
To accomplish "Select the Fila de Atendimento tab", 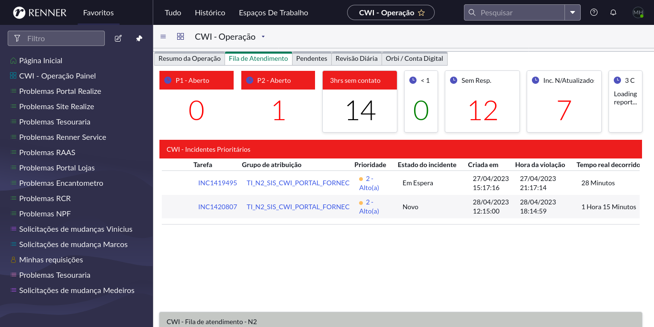I will (x=259, y=58).
